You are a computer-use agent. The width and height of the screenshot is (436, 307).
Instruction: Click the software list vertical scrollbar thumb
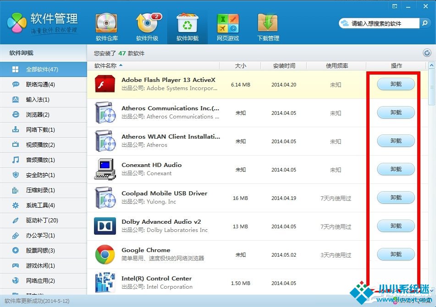click(431, 87)
